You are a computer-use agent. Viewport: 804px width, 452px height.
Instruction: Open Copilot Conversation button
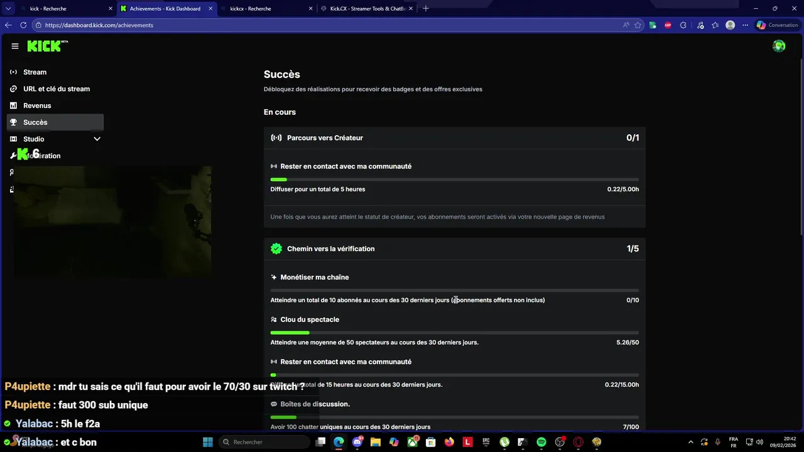coord(778,25)
